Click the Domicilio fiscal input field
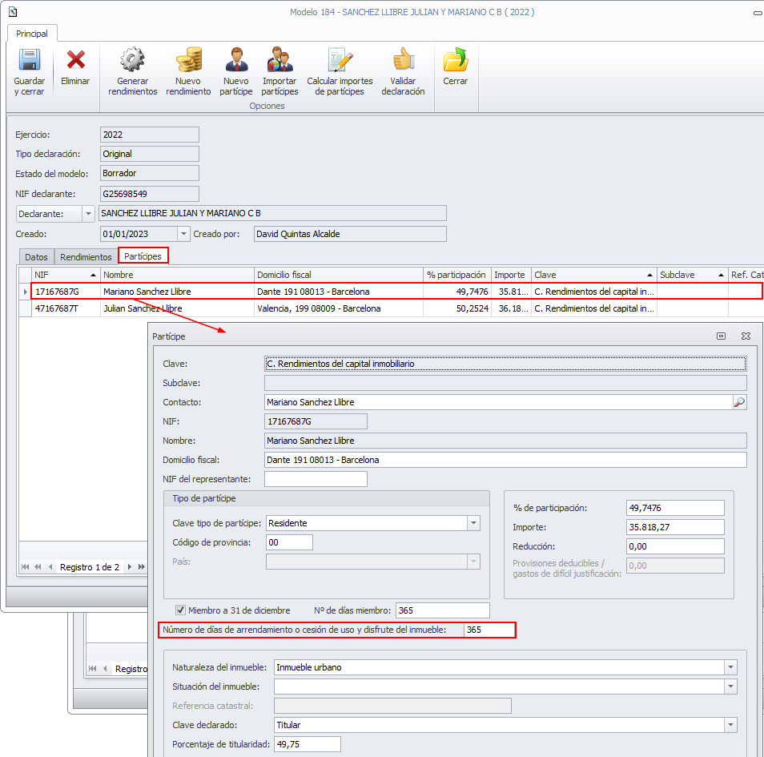 [x=505, y=460]
